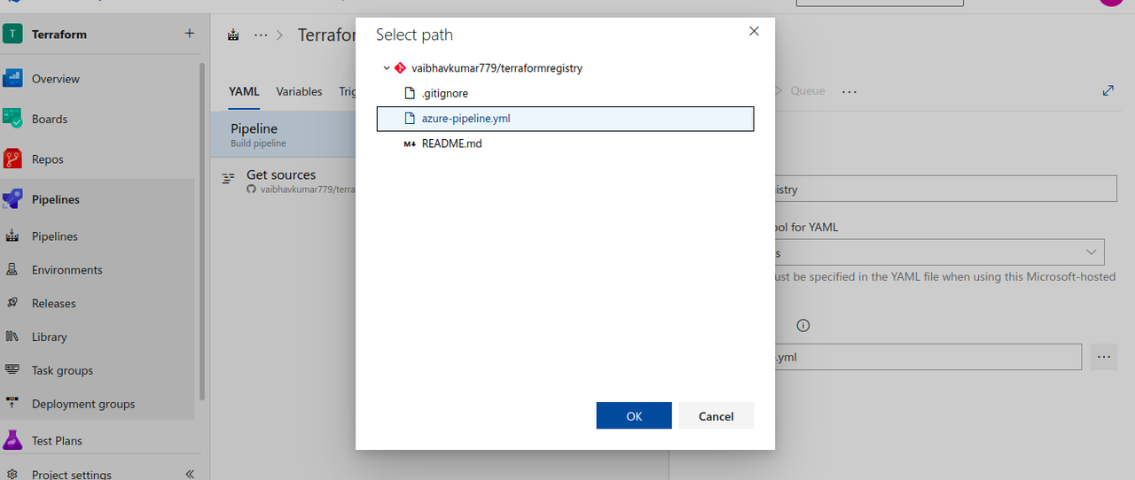Toggle full screen with the expand icon

(1108, 90)
